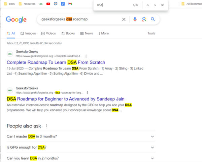Screen dimensions: 202x162
Task: Click GeeksforGeeks favicon of second result
Action: [10, 90]
